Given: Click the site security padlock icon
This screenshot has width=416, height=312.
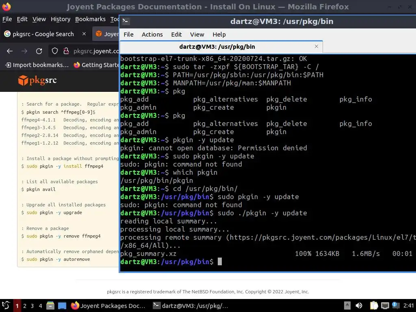Looking at the screenshot, I should click(x=66, y=51).
